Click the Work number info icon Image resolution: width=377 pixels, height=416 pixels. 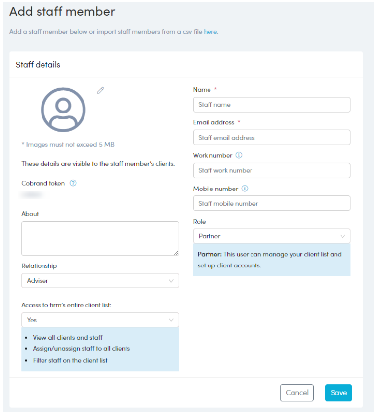tap(239, 155)
